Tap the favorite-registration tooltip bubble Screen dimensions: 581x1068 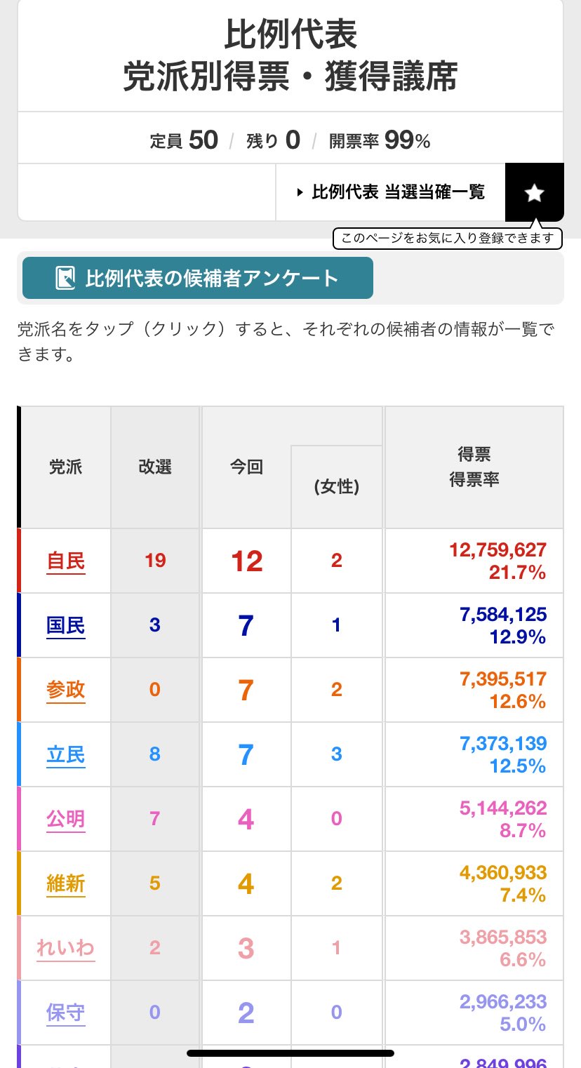(447, 239)
